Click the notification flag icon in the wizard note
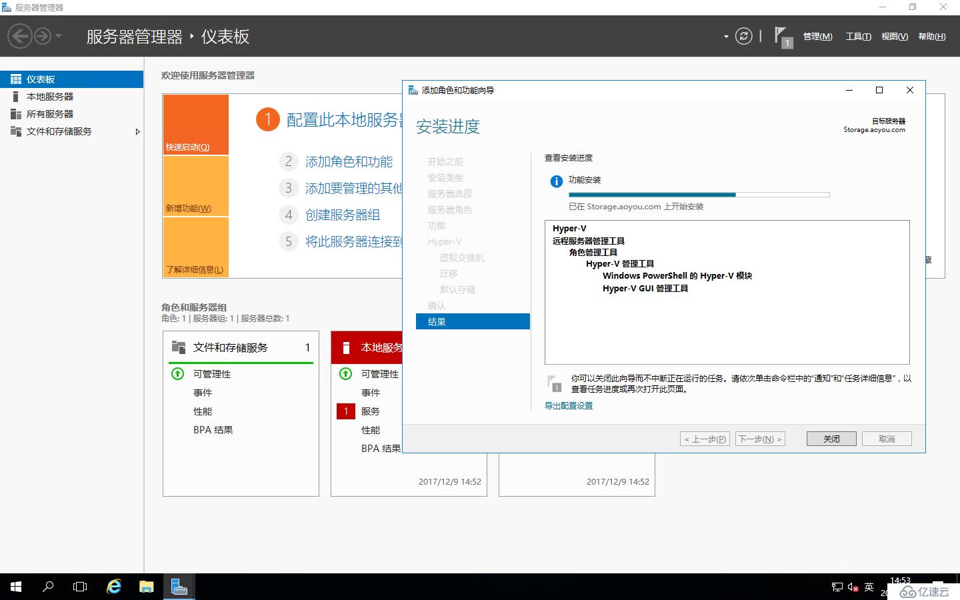 pyautogui.click(x=555, y=383)
